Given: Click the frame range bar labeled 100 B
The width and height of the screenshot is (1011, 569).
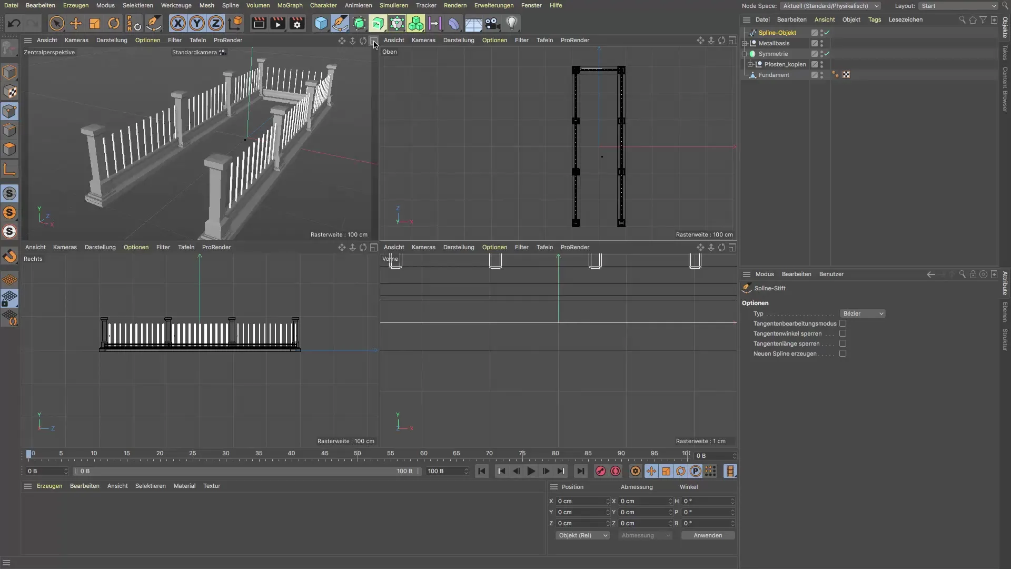Looking at the screenshot, I should (246, 471).
